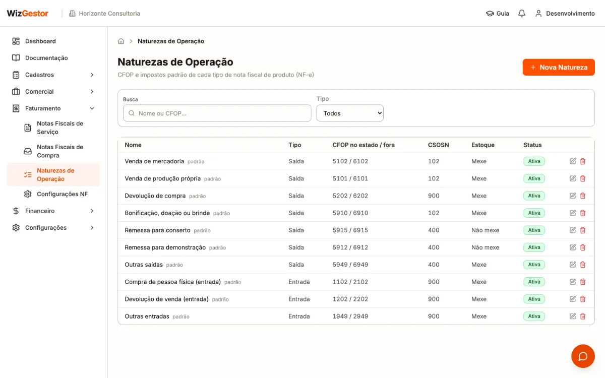605x378 pixels.
Task: Open the Horizonte Consultoria company selector
Action: point(104,14)
